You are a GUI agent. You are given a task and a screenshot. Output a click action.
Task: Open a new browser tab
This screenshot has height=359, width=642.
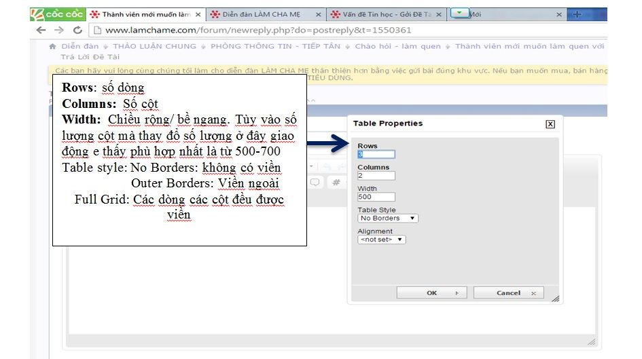coord(577,14)
